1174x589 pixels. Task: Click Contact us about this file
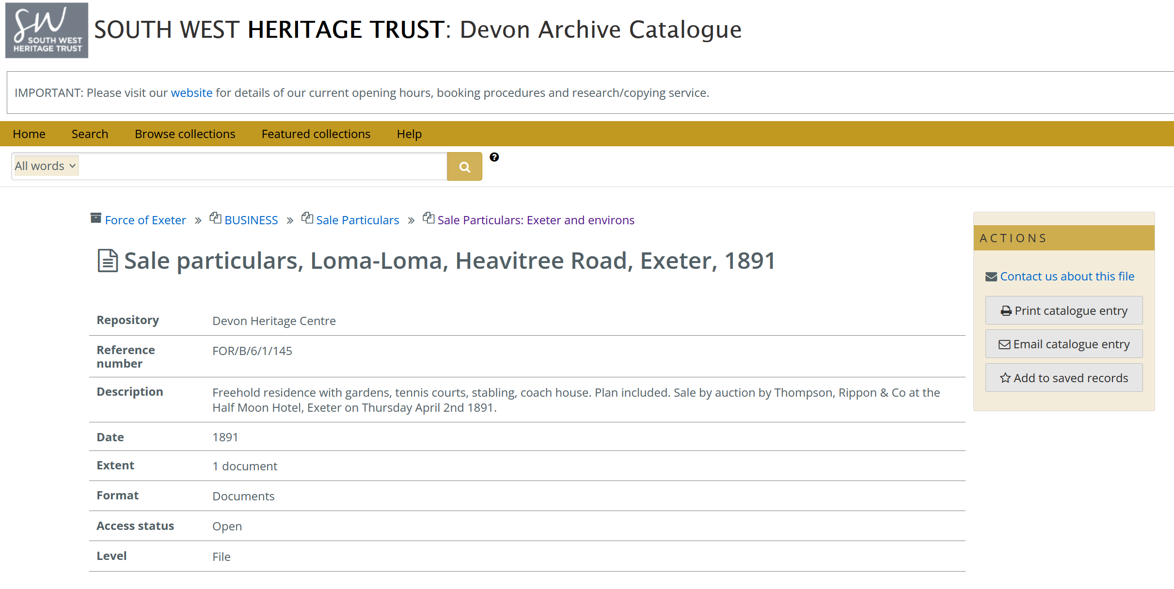coord(1067,276)
